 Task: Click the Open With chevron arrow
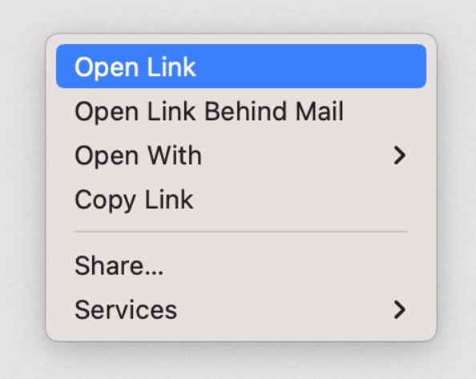pyautogui.click(x=400, y=155)
